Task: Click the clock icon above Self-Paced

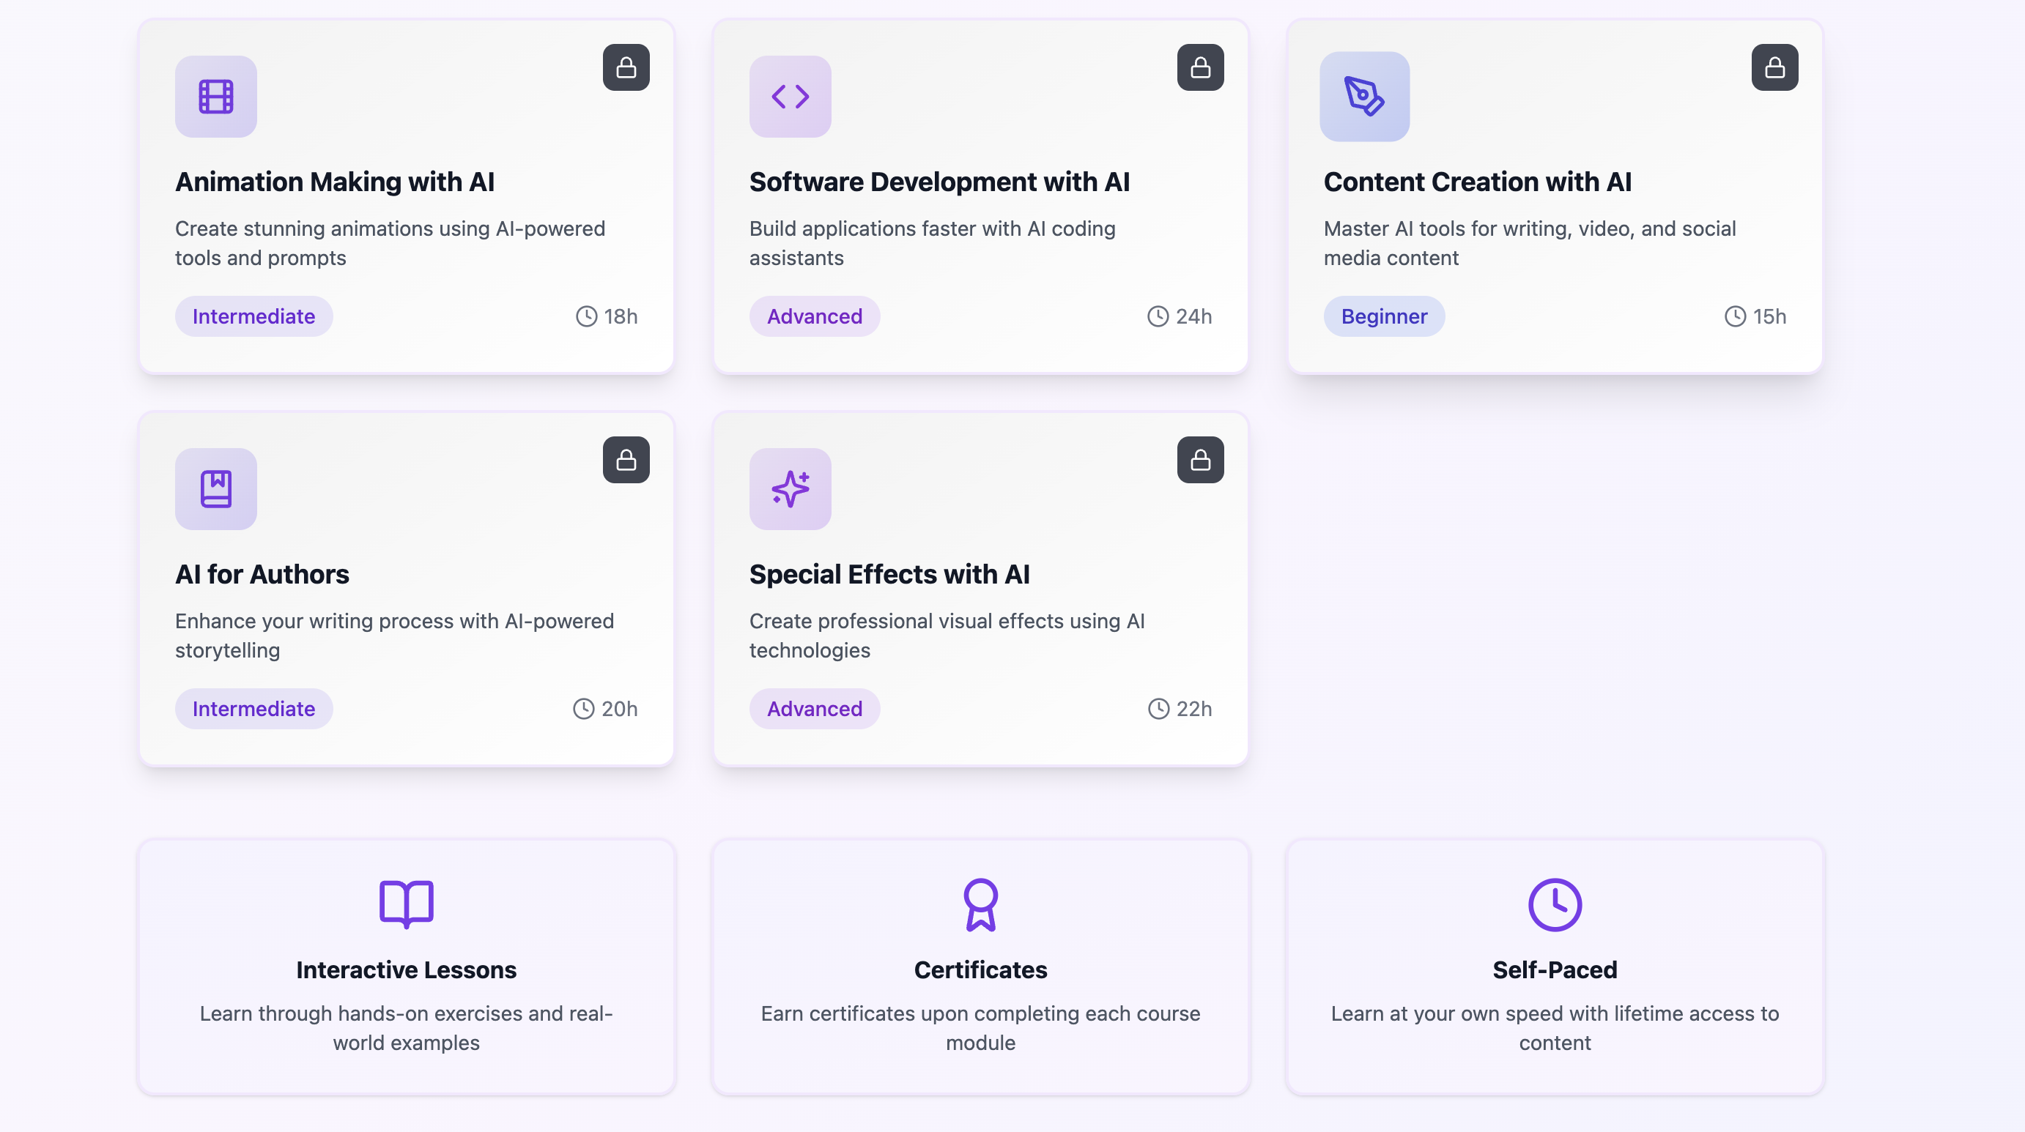Action: tap(1554, 904)
